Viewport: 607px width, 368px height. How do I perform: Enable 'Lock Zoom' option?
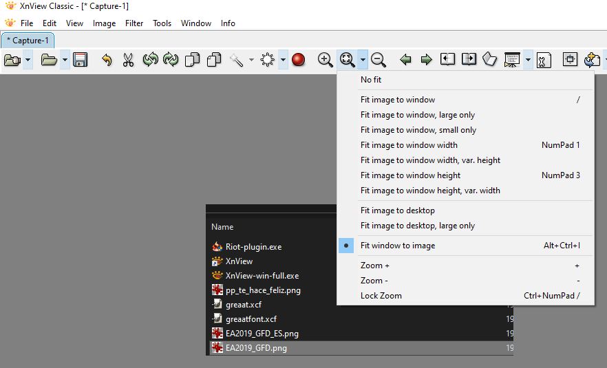(381, 296)
